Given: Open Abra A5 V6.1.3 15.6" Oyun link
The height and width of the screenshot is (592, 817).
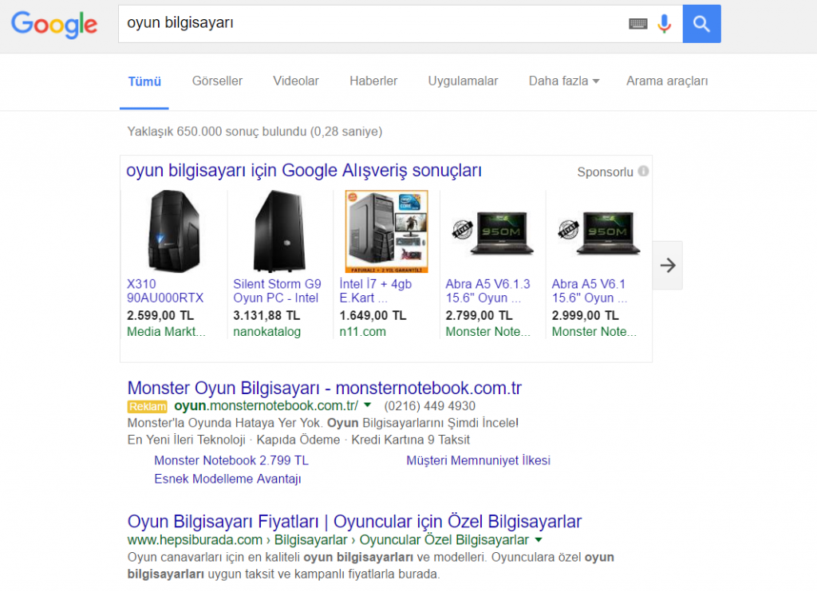Looking at the screenshot, I should pos(487,290).
